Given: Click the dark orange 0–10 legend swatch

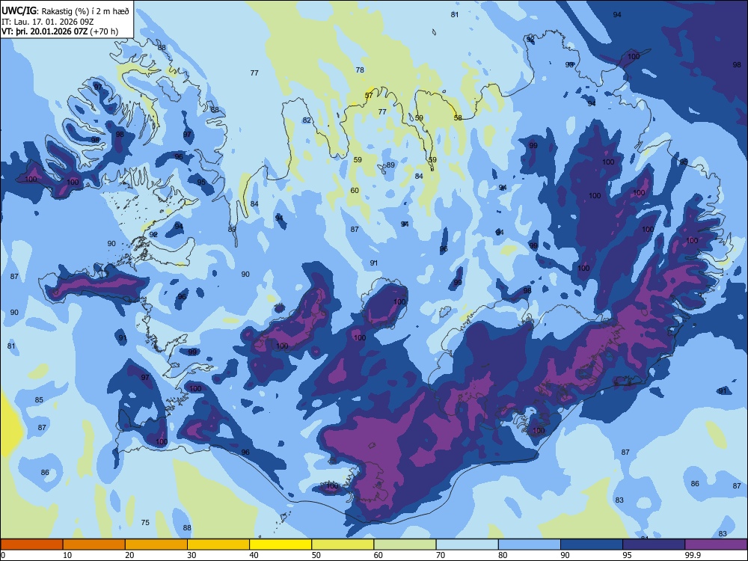Looking at the screenshot, I should (31, 545).
